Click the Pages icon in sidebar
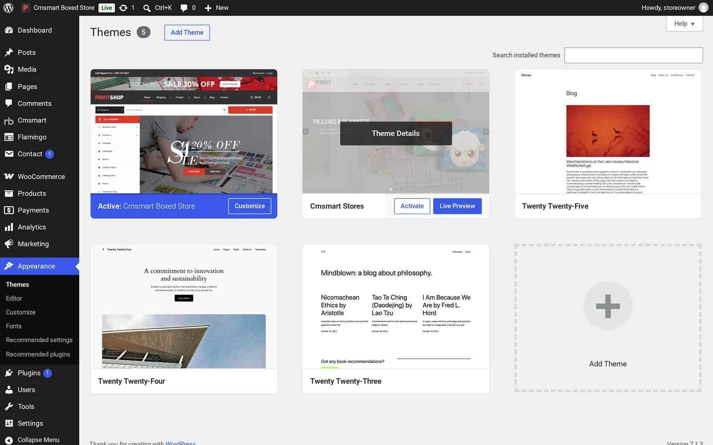The height and width of the screenshot is (445, 713). pos(9,87)
